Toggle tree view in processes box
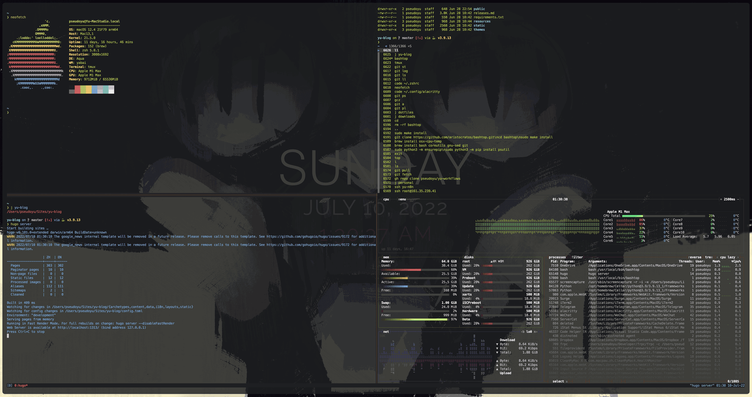Screen dimensions: 752x397 click(x=709, y=257)
